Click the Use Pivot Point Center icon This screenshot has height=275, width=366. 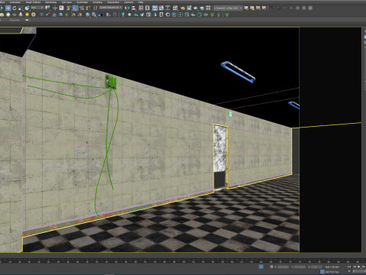pyautogui.click(x=47, y=8)
